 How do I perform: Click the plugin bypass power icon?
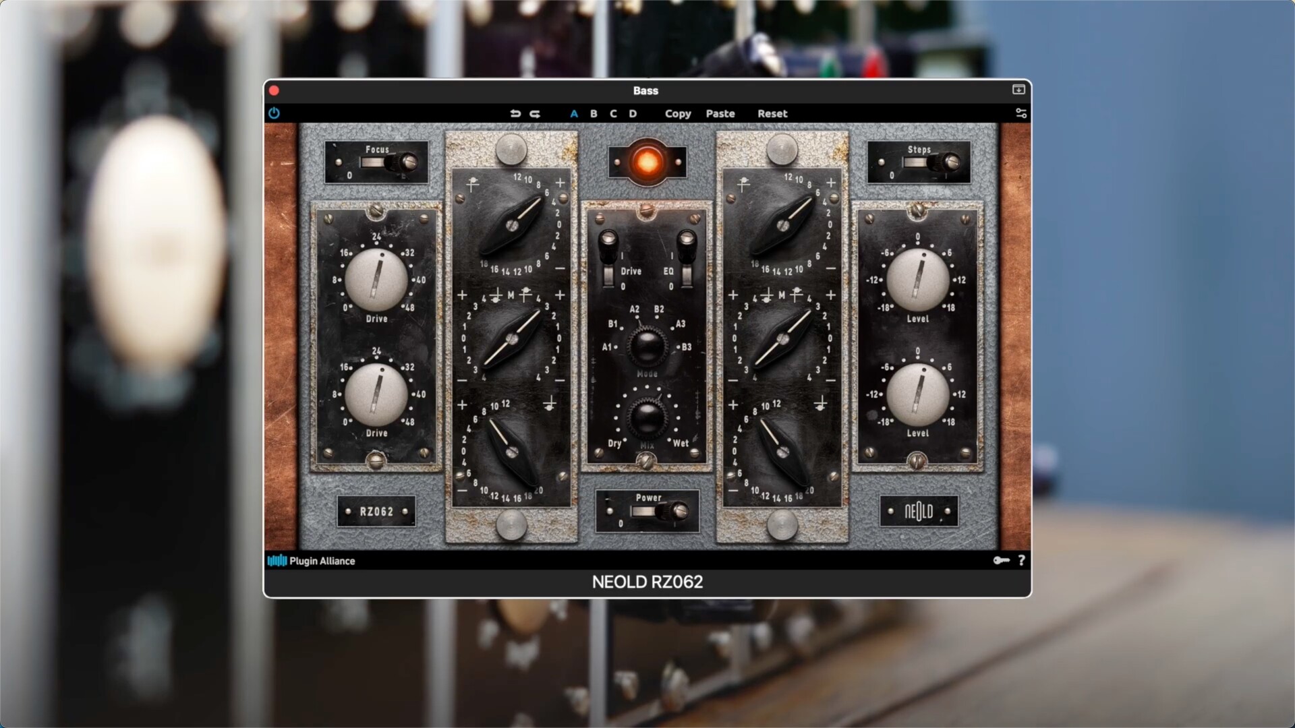(x=274, y=113)
